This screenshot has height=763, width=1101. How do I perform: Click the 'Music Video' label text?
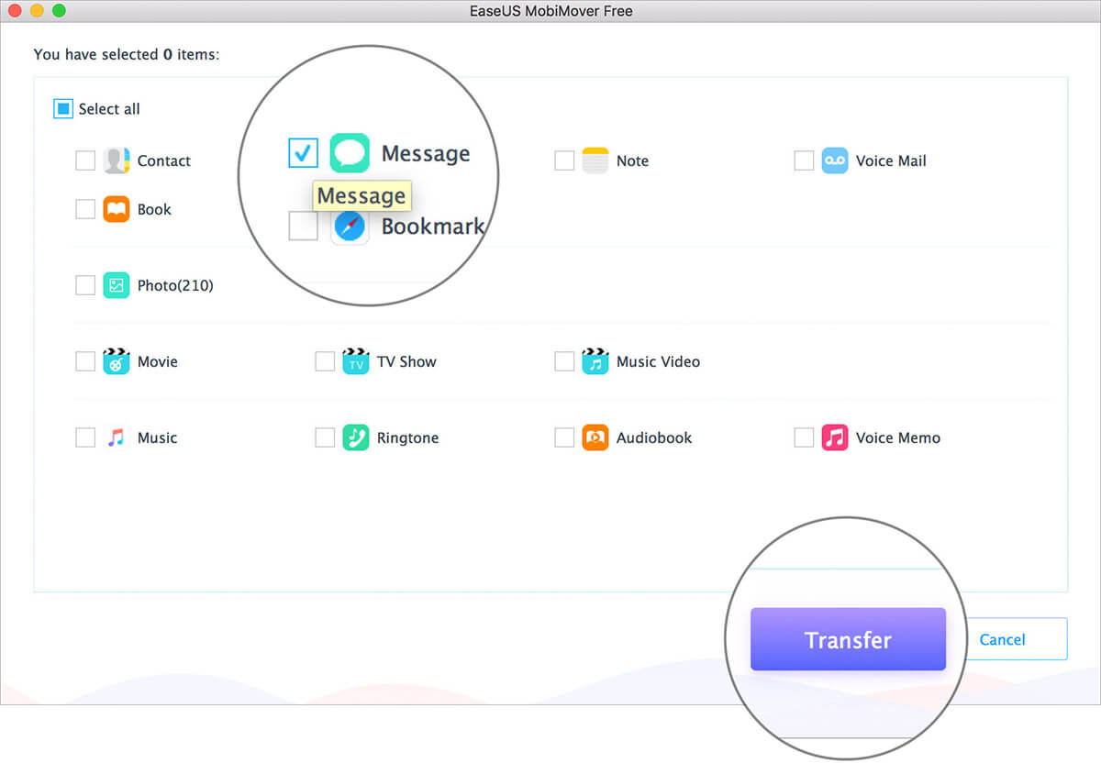click(x=658, y=361)
